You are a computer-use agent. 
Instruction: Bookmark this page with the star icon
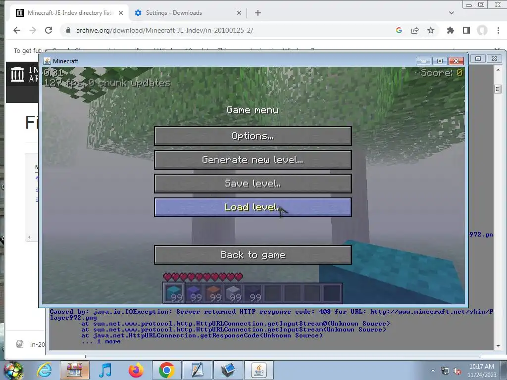click(x=431, y=30)
